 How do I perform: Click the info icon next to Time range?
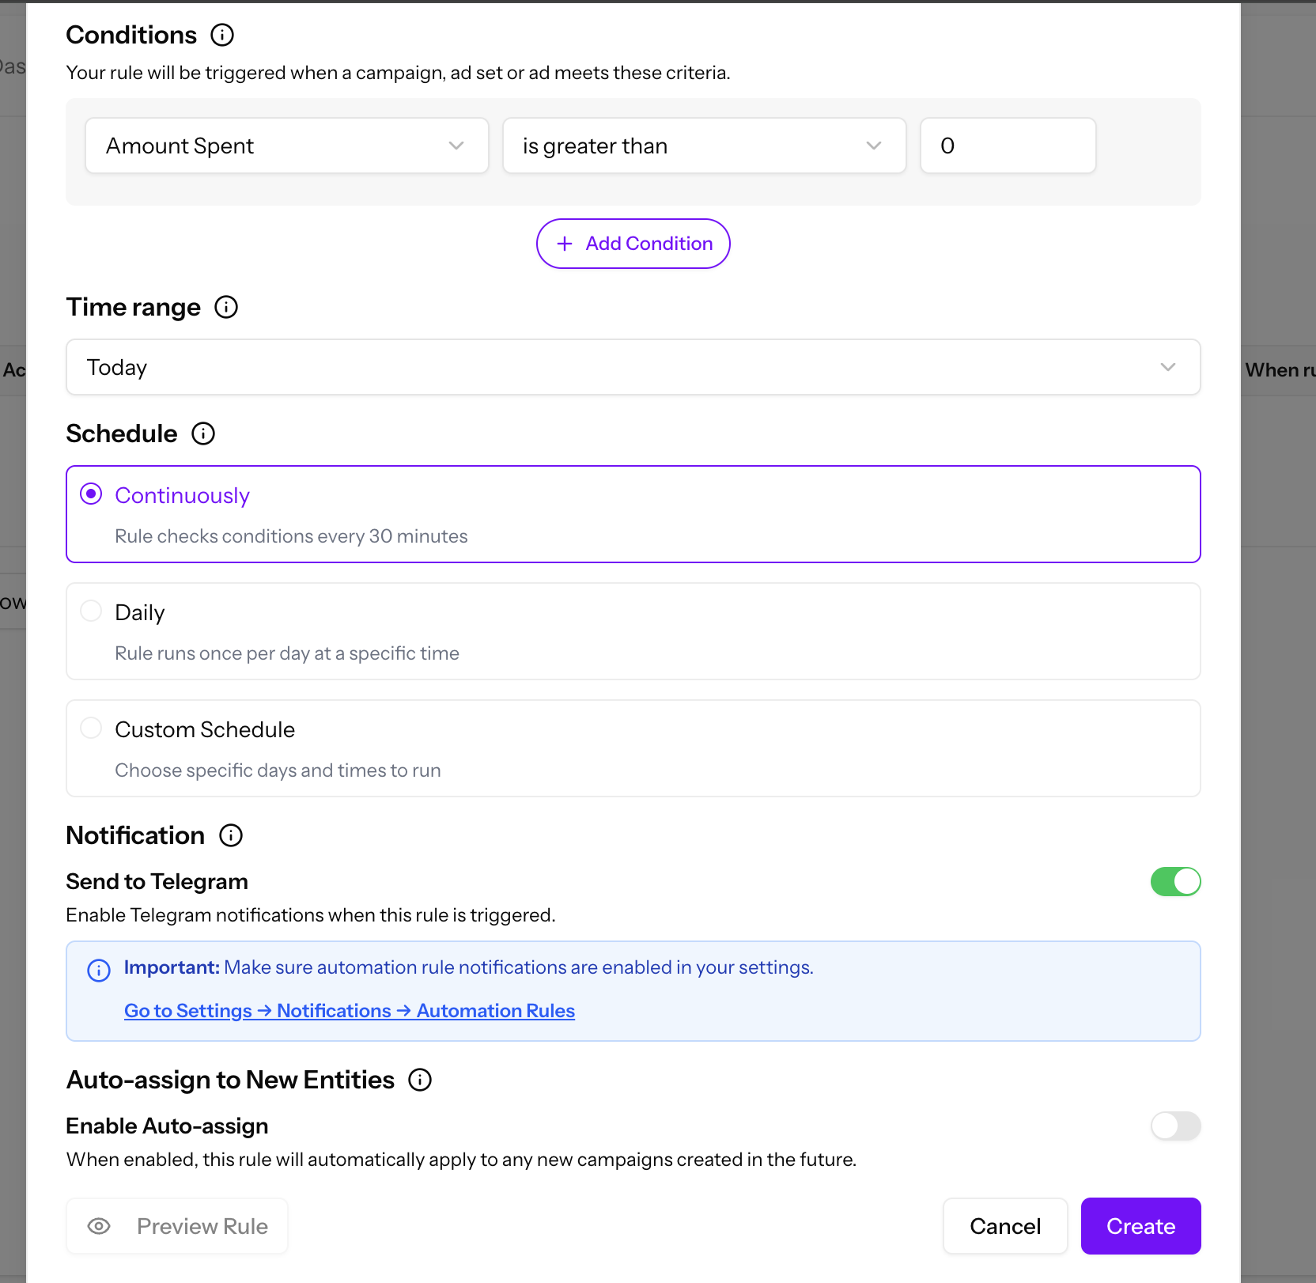tap(225, 308)
